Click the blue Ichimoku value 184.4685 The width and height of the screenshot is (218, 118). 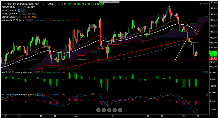tap(39, 20)
